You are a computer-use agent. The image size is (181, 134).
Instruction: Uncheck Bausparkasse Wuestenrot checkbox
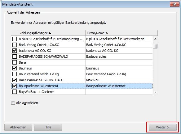click(x=15, y=86)
